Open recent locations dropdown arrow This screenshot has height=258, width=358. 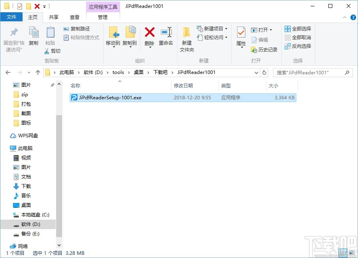pyautogui.click(x=29, y=73)
